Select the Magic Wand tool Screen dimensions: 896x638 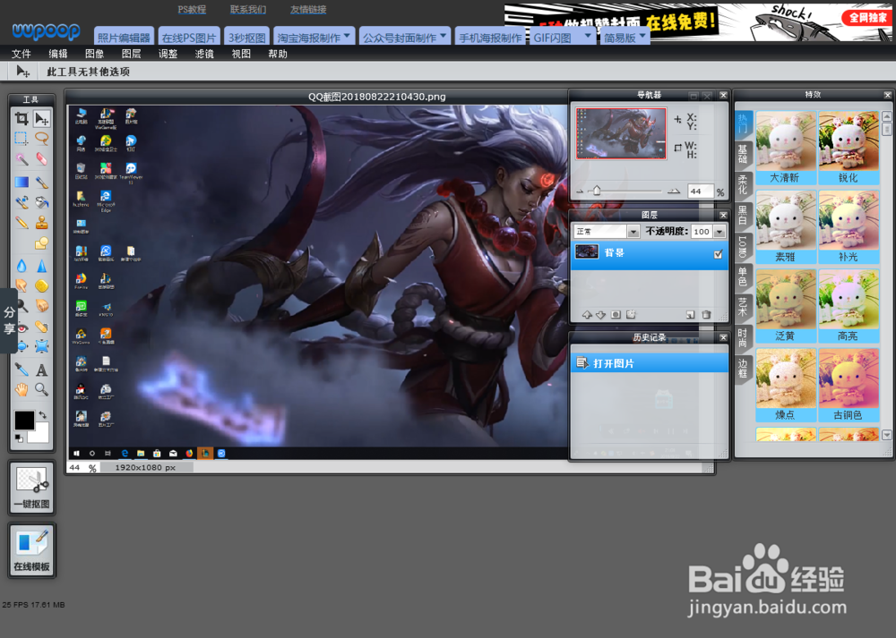coord(22,158)
